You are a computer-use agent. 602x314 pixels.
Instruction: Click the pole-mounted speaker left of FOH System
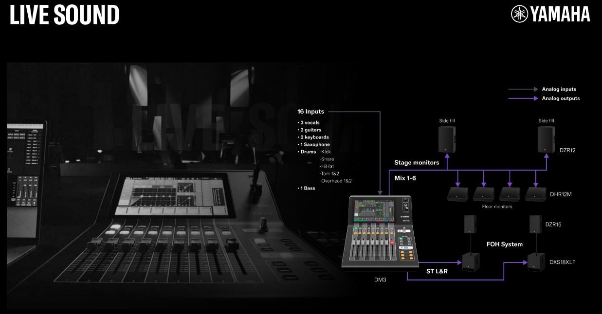(470, 225)
